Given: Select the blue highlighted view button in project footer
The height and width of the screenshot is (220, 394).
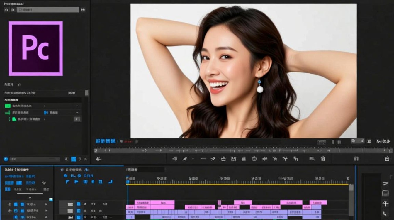Looking at the screenshot, I should pos(73,159).
